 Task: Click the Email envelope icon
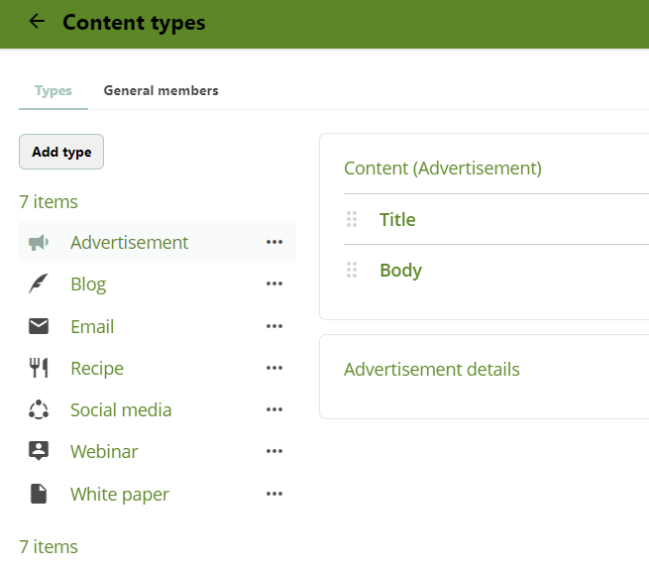(39, 326)
